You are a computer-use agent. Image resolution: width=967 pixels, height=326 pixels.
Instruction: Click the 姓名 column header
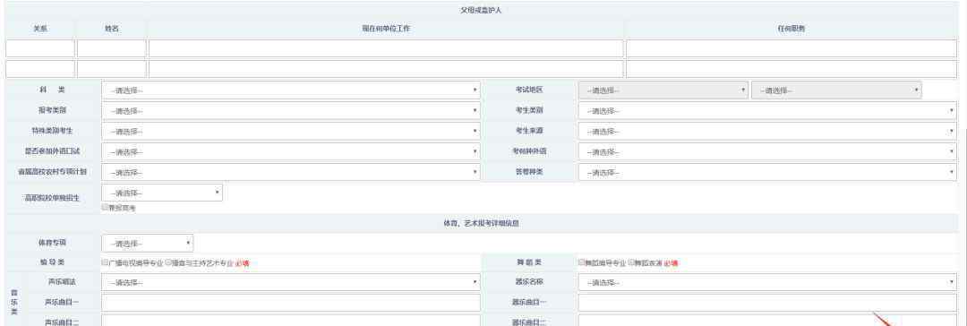coord(112,29)
